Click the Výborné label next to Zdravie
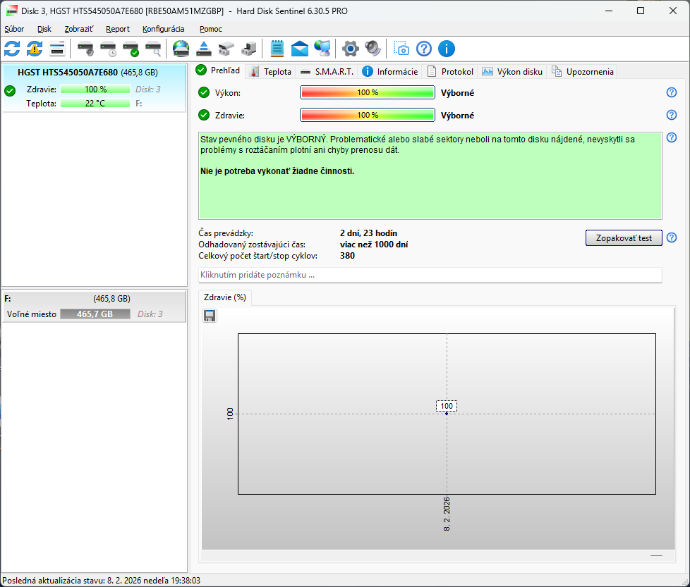This screenshot has width=690, height=587. [x=457, y=115]
